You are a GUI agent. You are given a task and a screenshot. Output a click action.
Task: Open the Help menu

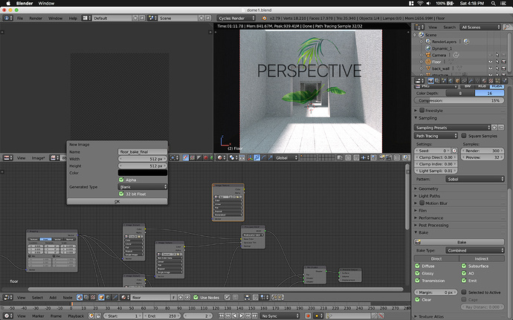(x=73, y=19)
